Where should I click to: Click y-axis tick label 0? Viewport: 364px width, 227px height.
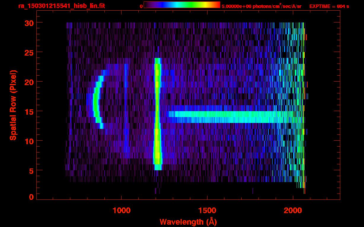31,197
